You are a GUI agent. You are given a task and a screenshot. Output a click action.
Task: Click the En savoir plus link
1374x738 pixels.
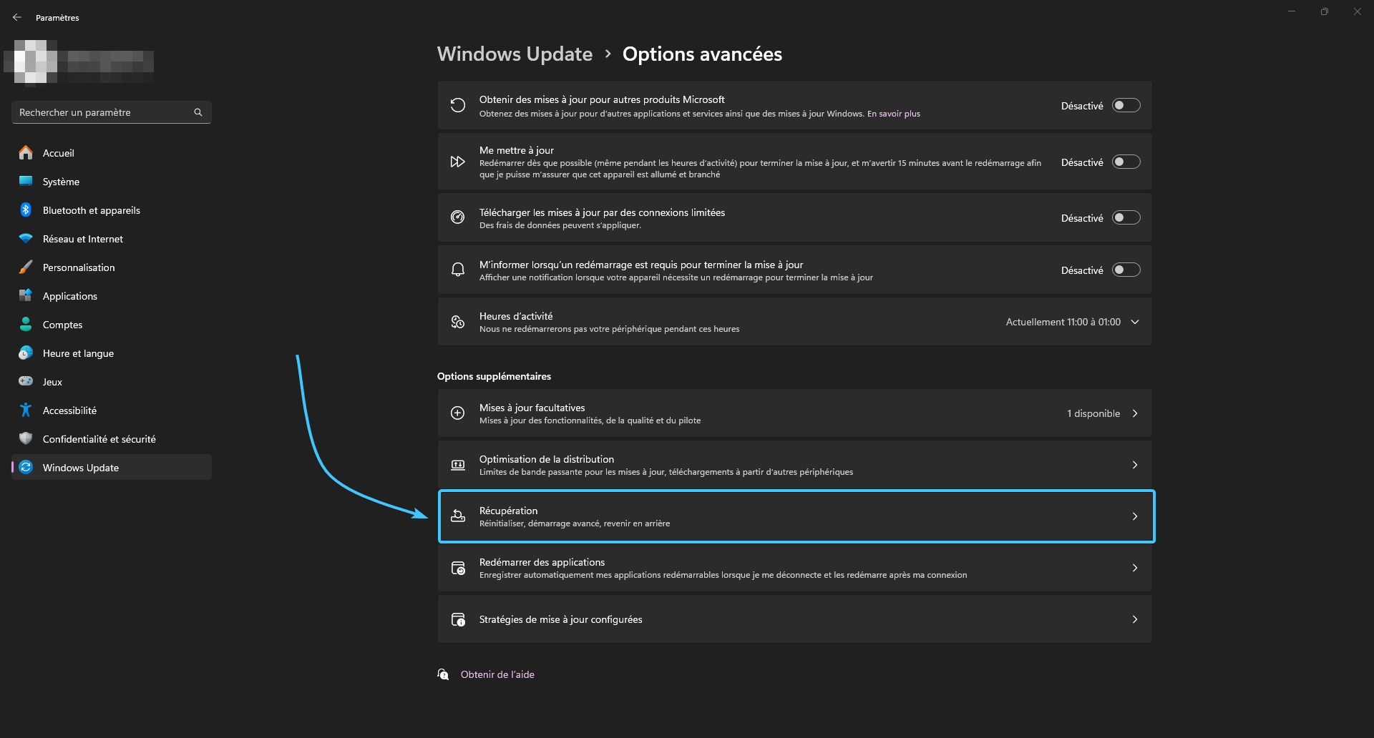pos(894,114)
